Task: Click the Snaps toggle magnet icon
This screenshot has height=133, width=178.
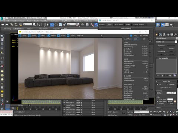Action: [92, 25]
